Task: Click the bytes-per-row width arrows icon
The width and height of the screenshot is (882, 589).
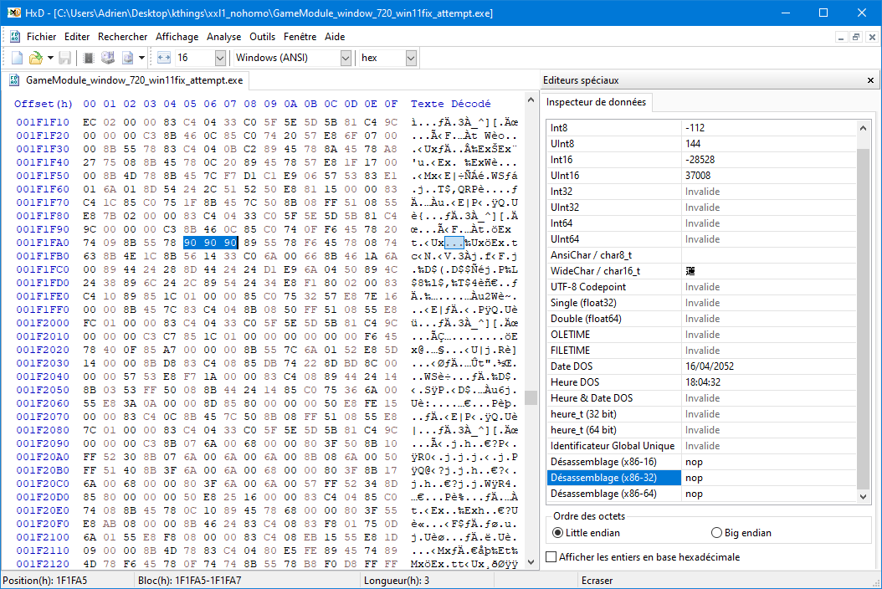Action: tap(164, 58)
